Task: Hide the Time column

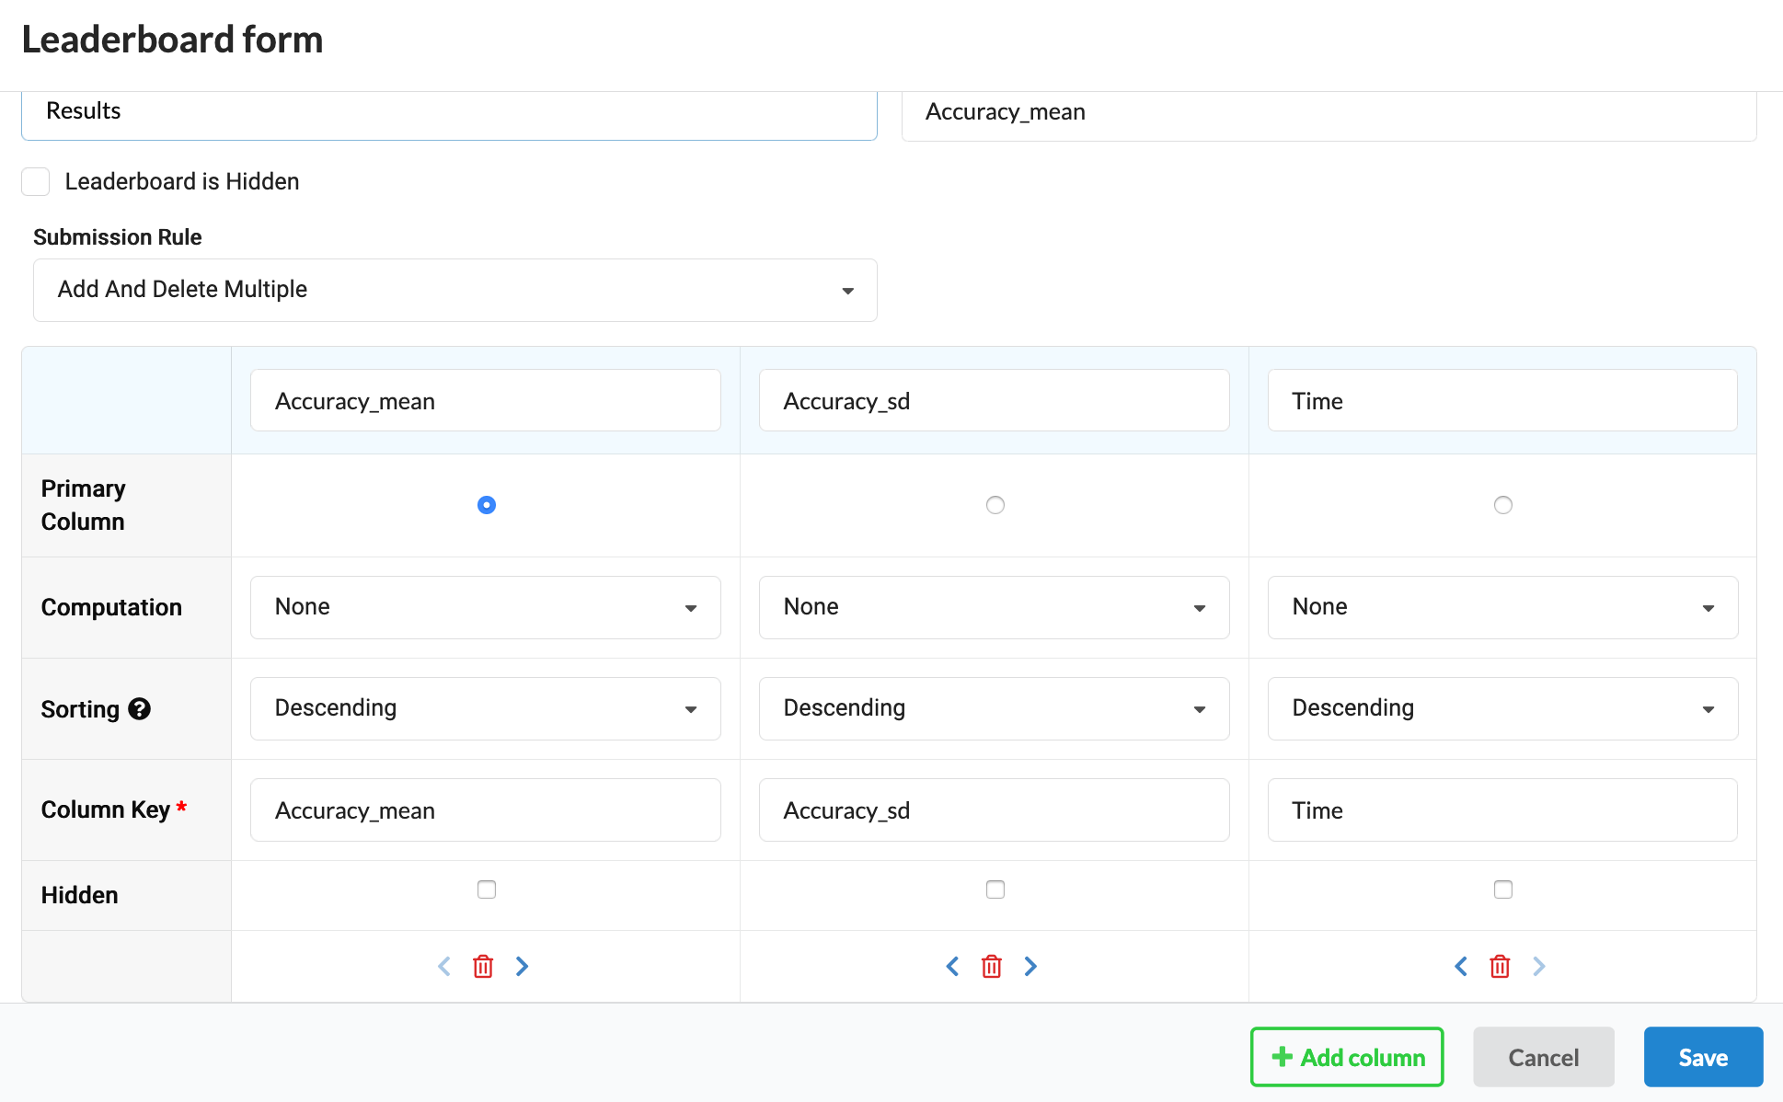Action: click(x=1502, y=889)
